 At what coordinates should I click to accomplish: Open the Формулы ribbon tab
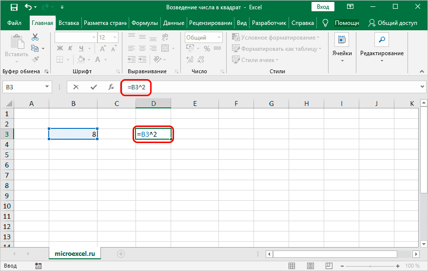coord(145,23)
